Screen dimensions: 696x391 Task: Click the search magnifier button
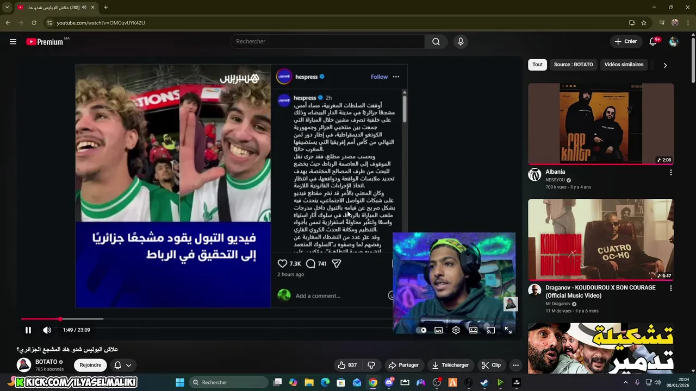click(436, 42)
